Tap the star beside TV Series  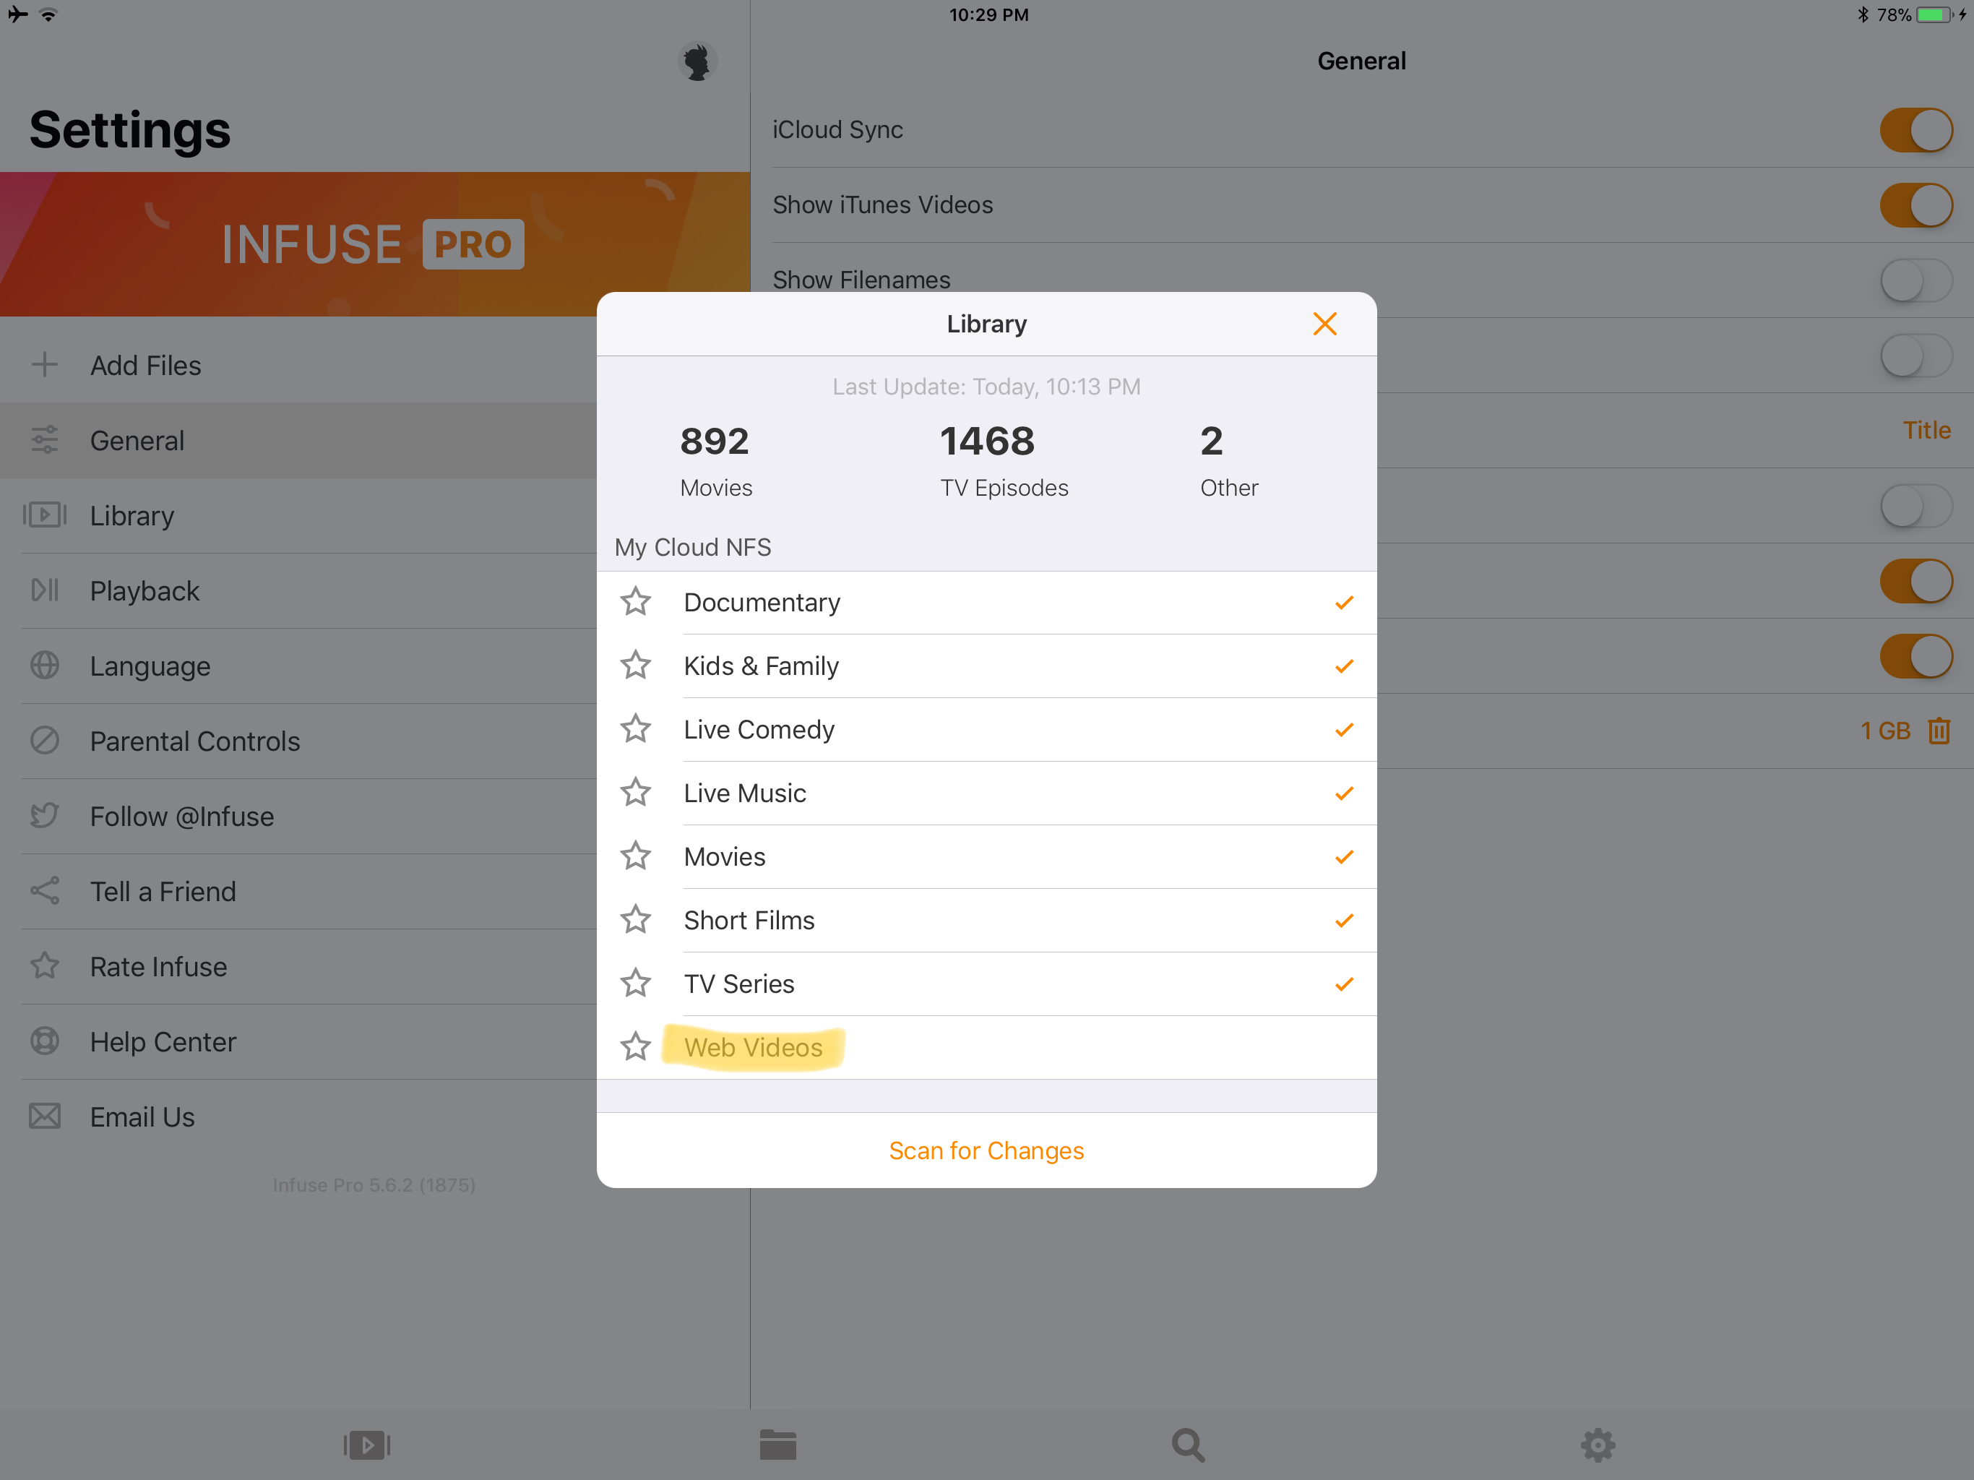pyautogui.click(x=635, y=984)
